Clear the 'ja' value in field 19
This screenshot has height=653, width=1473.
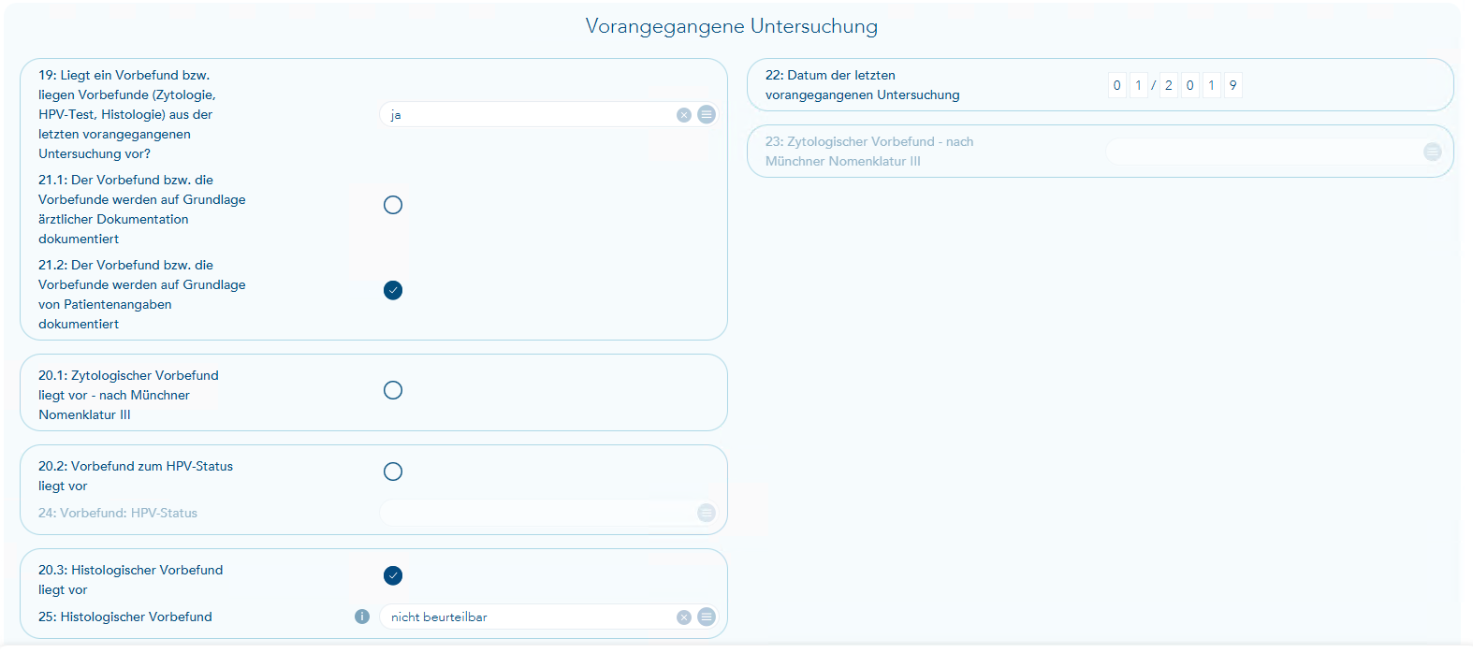click(x=684, y=115)
